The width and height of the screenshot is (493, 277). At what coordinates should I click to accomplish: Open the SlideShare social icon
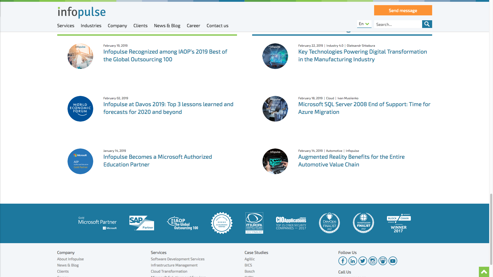(383, 261)
